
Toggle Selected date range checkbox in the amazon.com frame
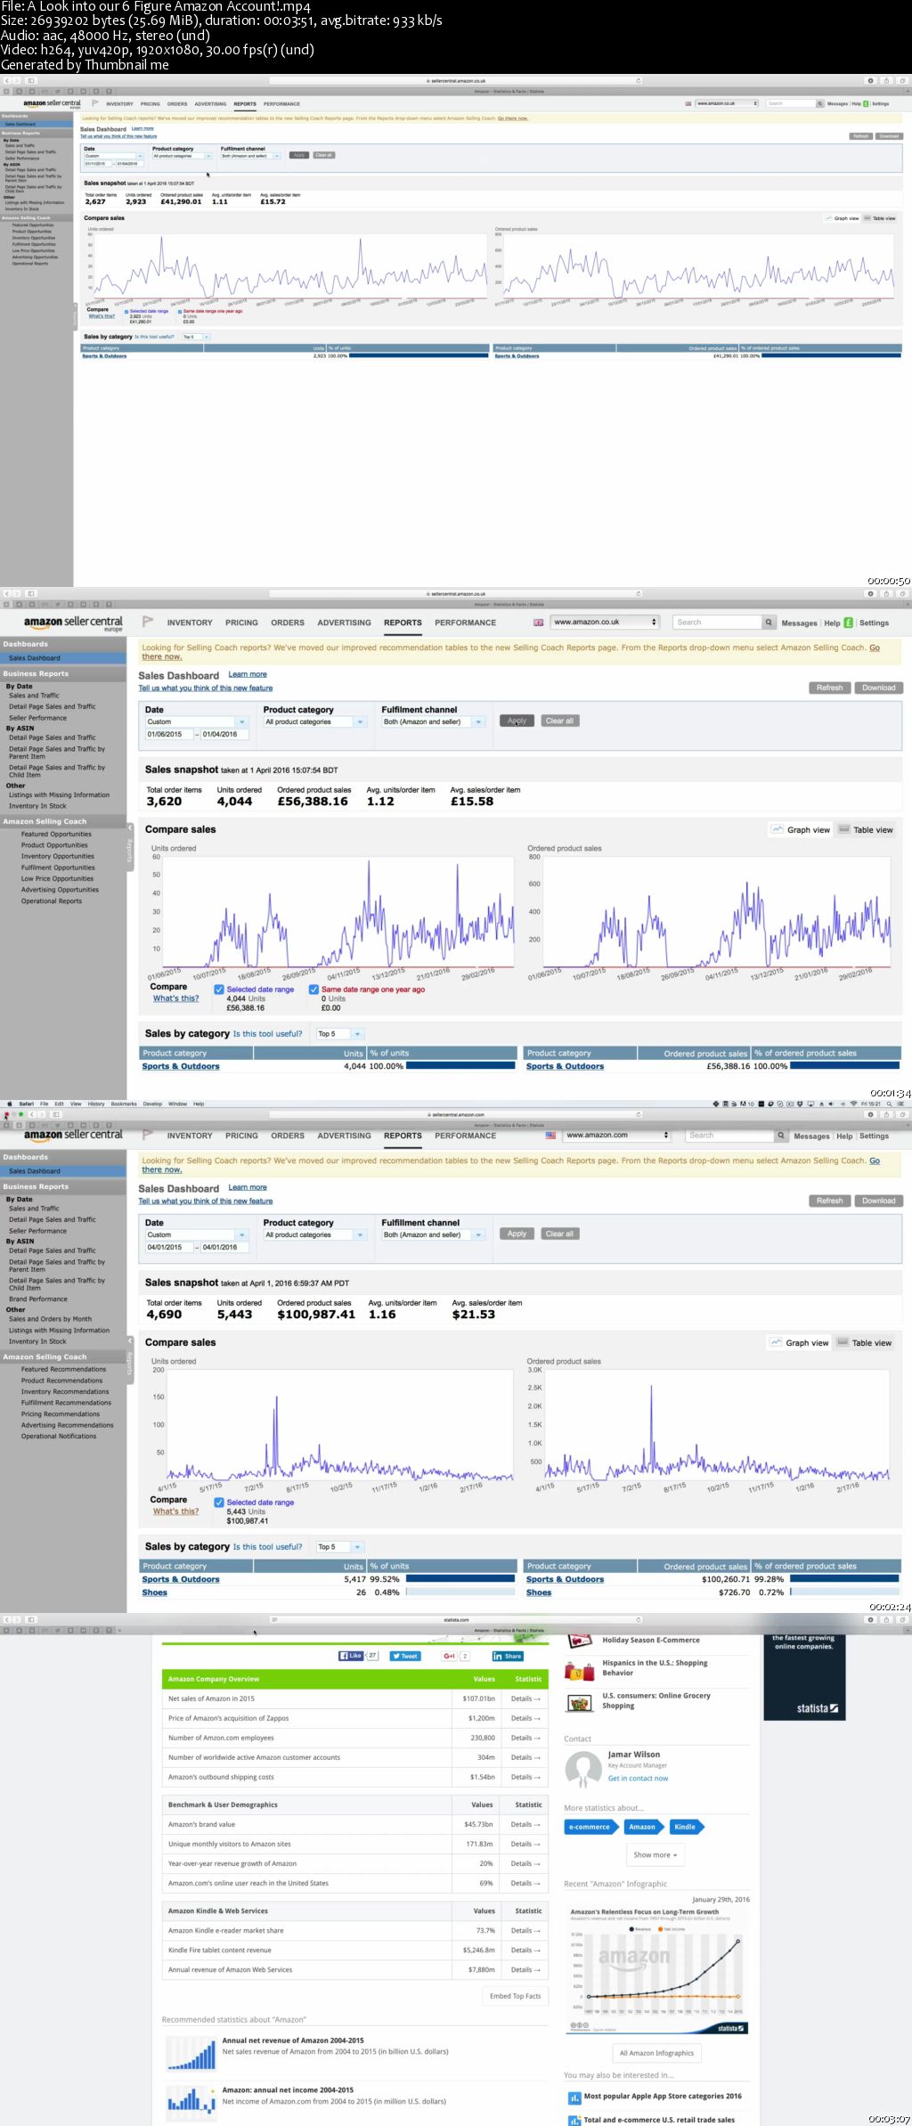tap(219, 1502)
